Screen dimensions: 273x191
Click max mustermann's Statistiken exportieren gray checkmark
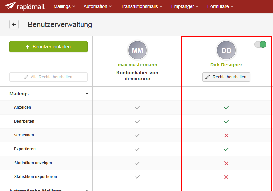coord(137,177)
